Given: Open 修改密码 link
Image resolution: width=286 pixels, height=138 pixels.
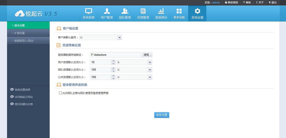Looking at the screenshot, I should pos(233,2).
